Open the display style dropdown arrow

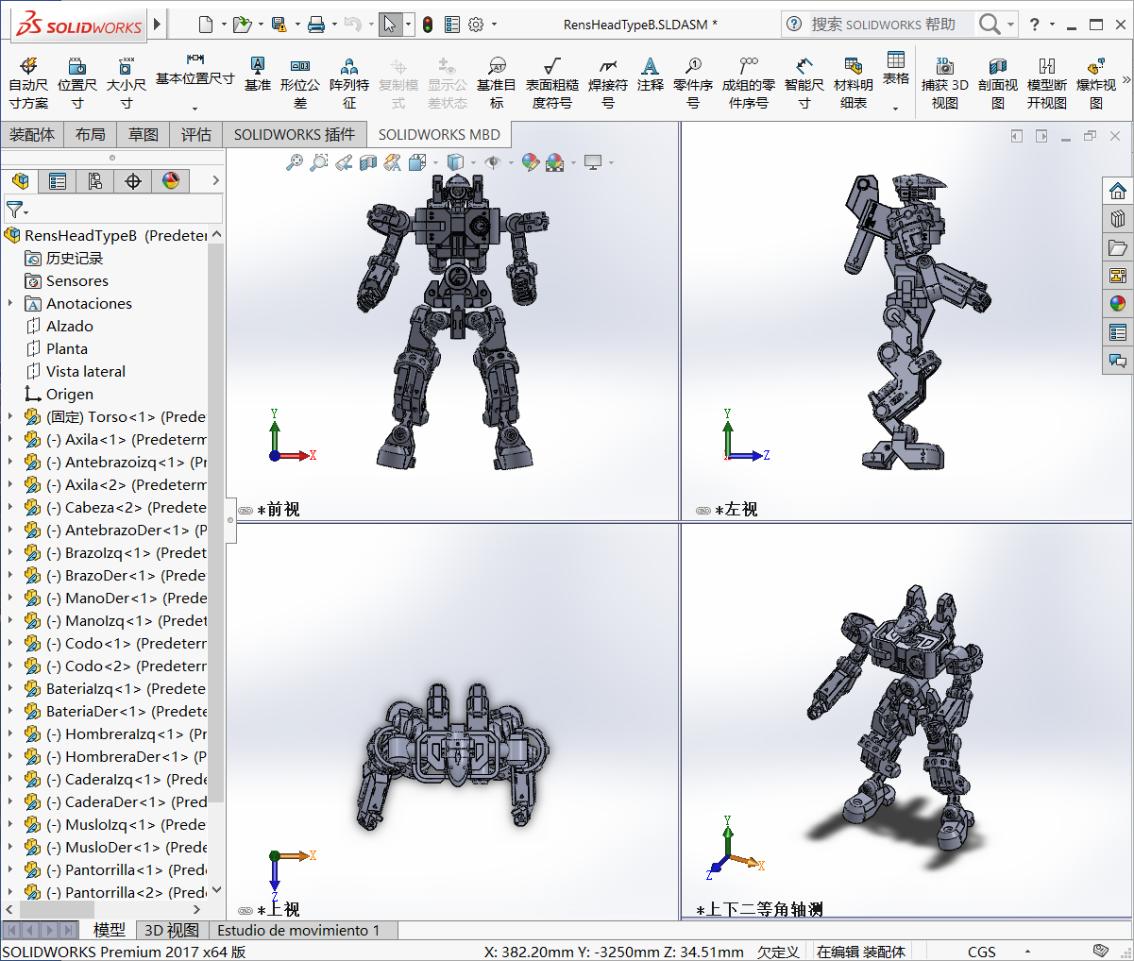[x=473, y=162]
